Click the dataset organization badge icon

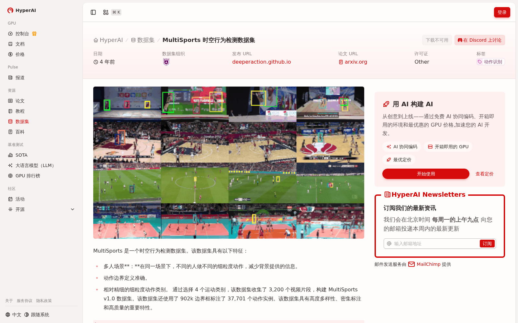(166, 62)
